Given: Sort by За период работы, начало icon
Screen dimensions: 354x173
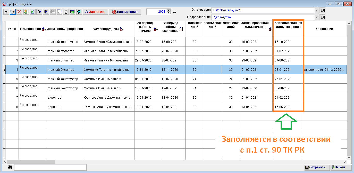Looking at the screenshot, I should tap(156, 29).
